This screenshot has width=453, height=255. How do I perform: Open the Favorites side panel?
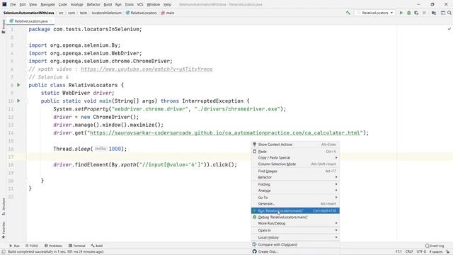4,229
